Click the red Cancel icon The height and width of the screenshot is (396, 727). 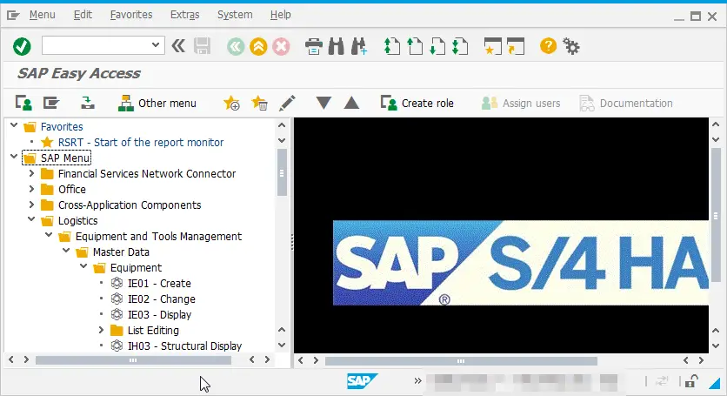click(x=281, y=46)
